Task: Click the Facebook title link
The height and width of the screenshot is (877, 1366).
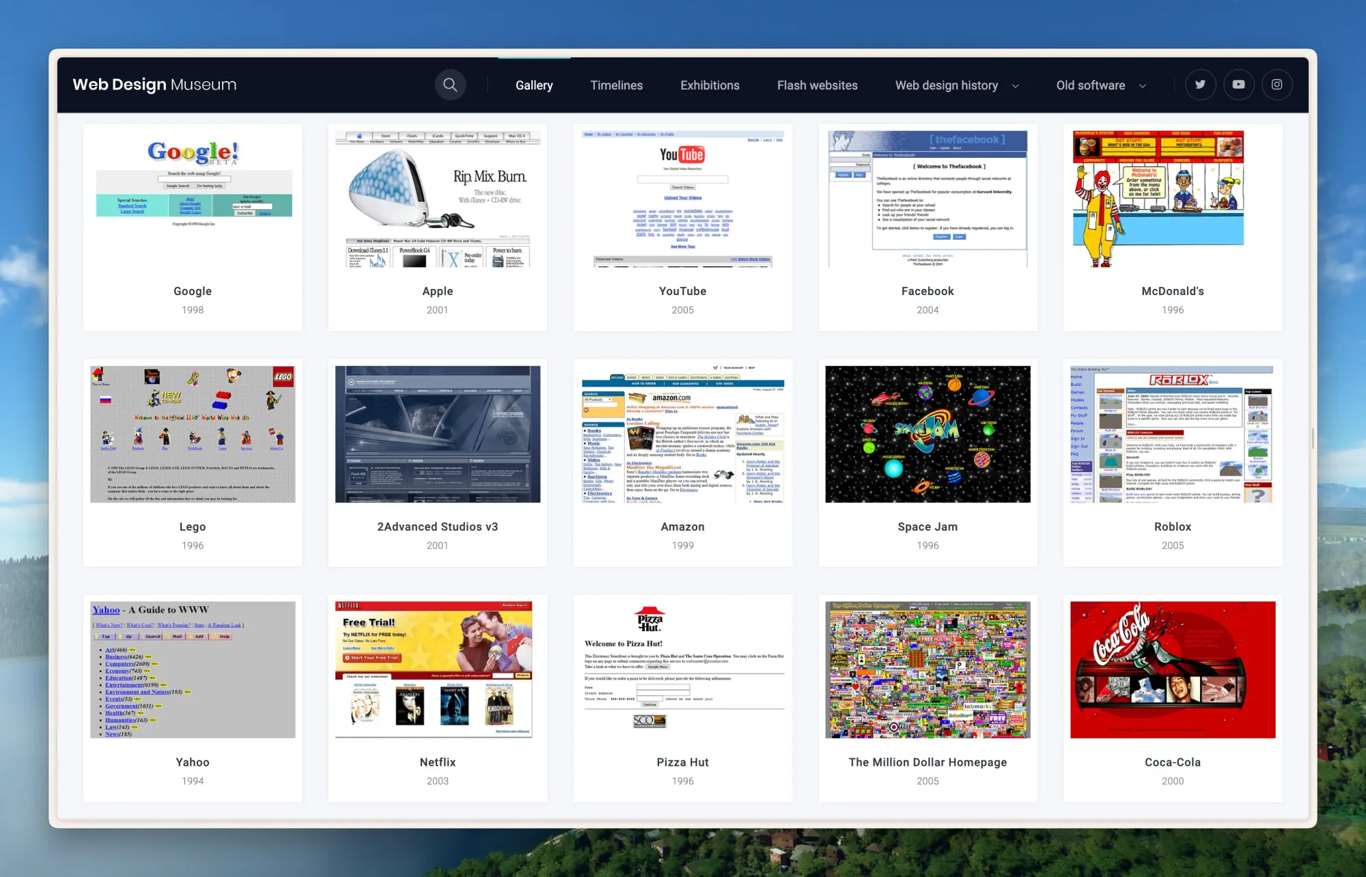Action: 928,291
